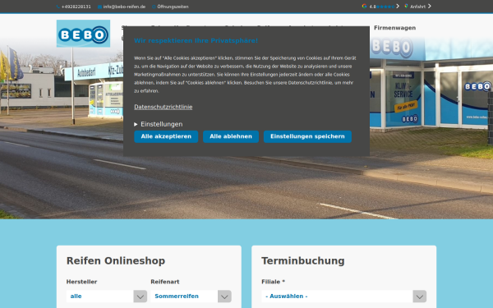
Task: Click the Google logo icon in top bar
Action: [364, 6]
